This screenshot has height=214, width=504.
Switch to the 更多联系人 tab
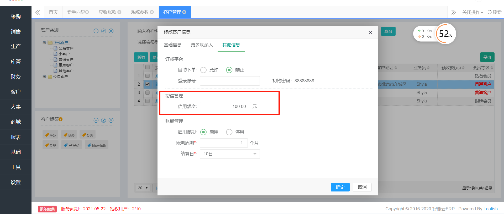202,45
